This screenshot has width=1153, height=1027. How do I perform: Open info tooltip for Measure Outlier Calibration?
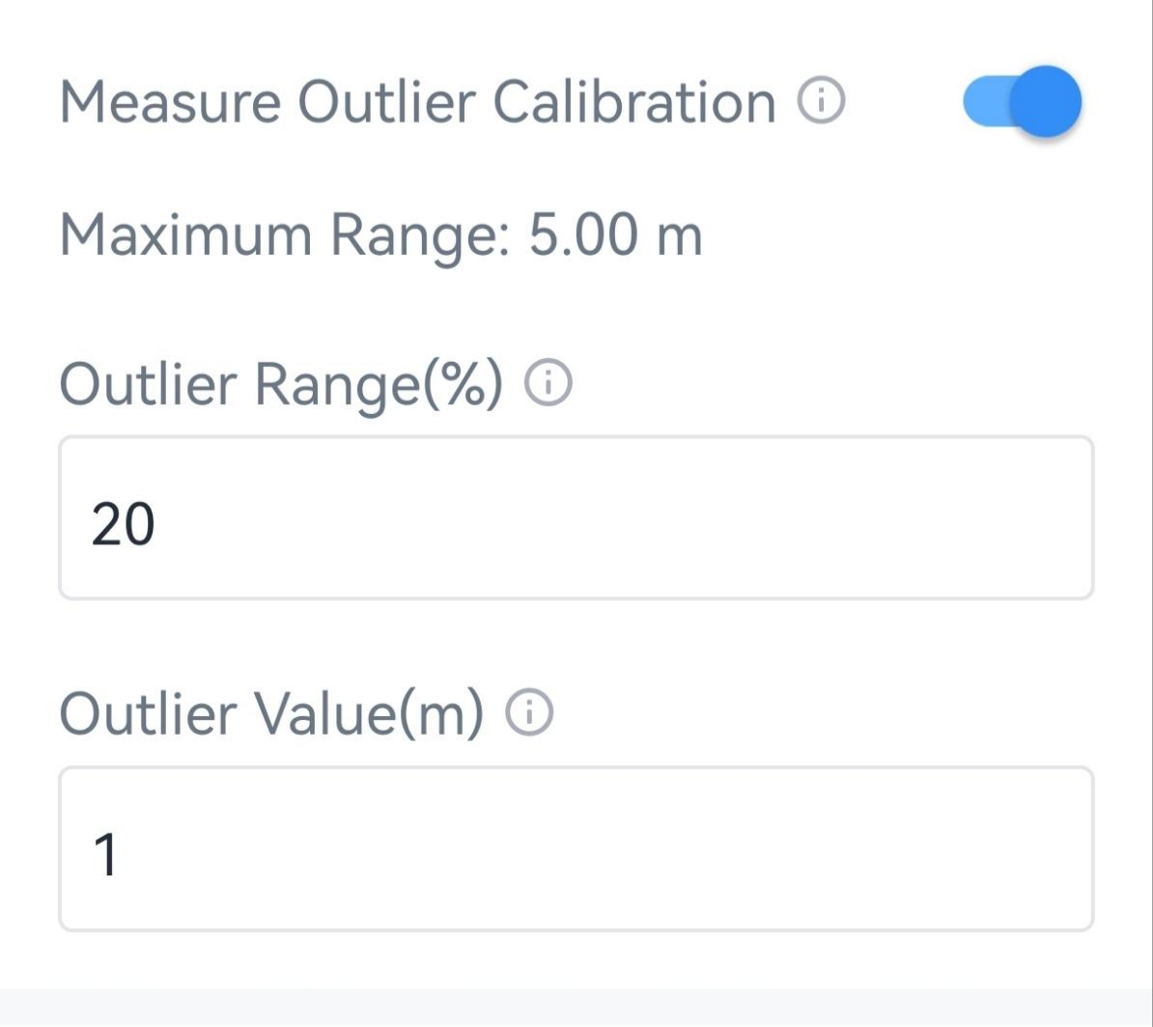821,100
